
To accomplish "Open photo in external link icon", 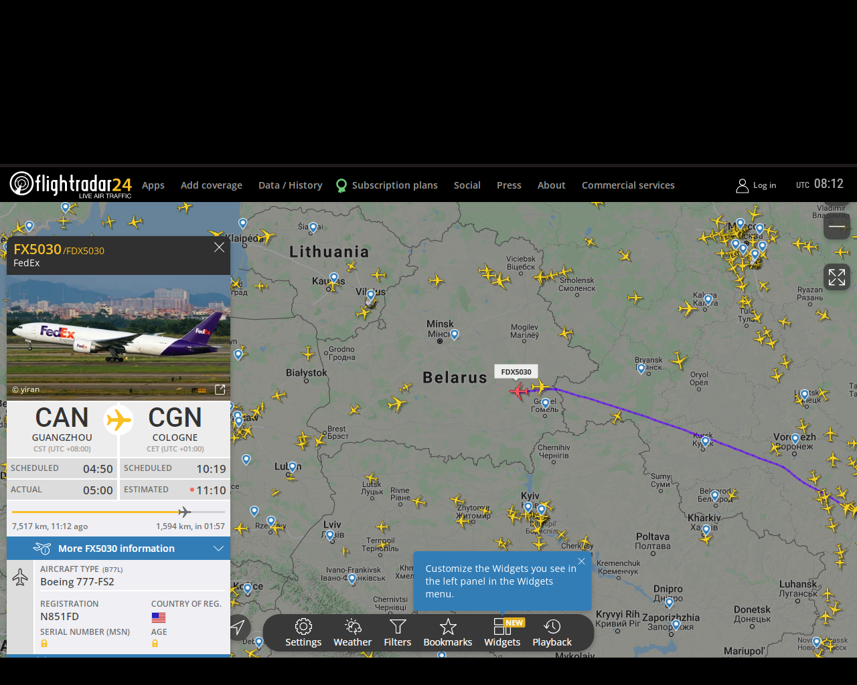I will point(220,389).
